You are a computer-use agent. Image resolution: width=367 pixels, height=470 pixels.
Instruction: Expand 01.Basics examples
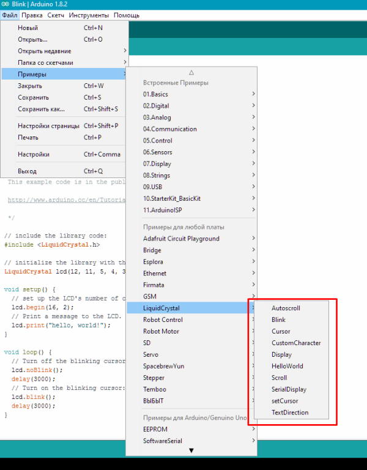[191, 94]
